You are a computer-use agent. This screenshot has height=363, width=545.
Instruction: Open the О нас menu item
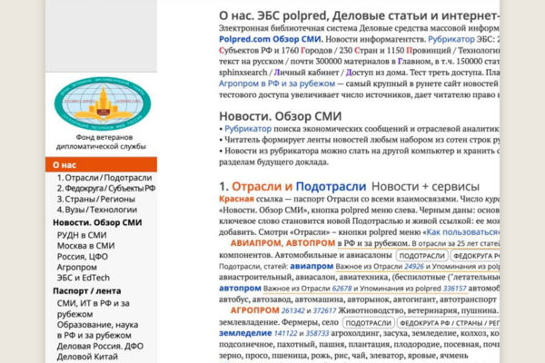tap(101, 164)
